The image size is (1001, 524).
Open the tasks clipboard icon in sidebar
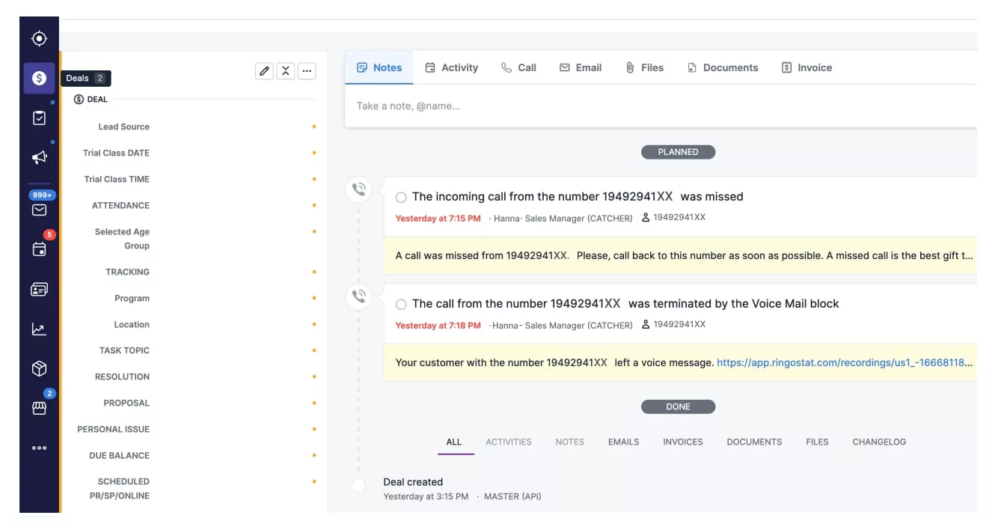click(39, 118)
